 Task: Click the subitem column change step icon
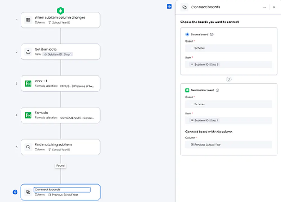(28, 20)
